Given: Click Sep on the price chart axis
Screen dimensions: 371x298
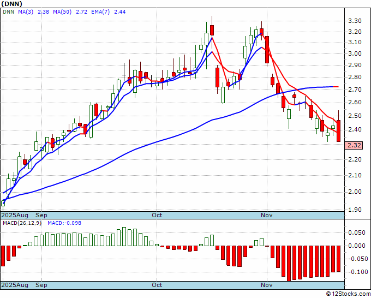Looking at the screenshot, I should pos(41,215).
